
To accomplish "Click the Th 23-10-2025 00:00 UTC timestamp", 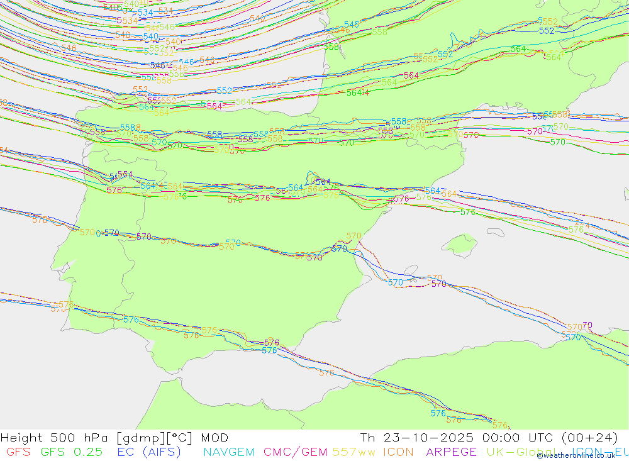I will (489, 438).
